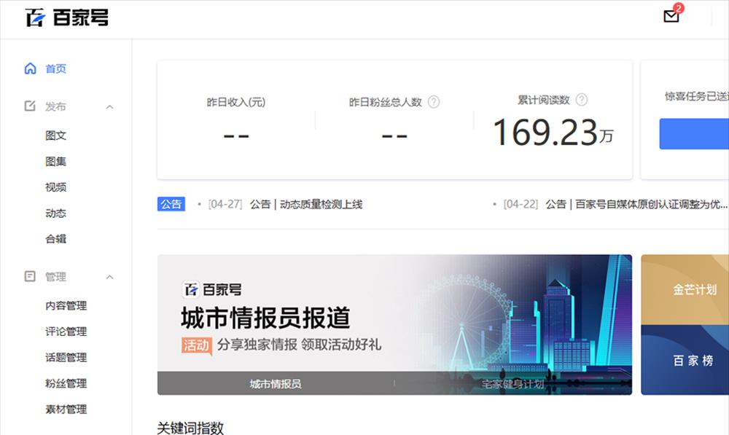The height and width of the screenshot is (435, 729).
Task: Collapse the 发布 section chevron
Action: (110, 107)
